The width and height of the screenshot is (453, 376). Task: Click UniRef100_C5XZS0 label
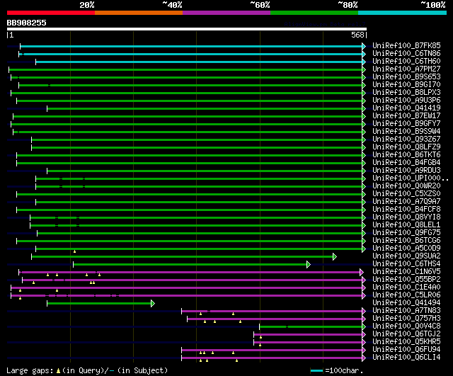point(406,194)
